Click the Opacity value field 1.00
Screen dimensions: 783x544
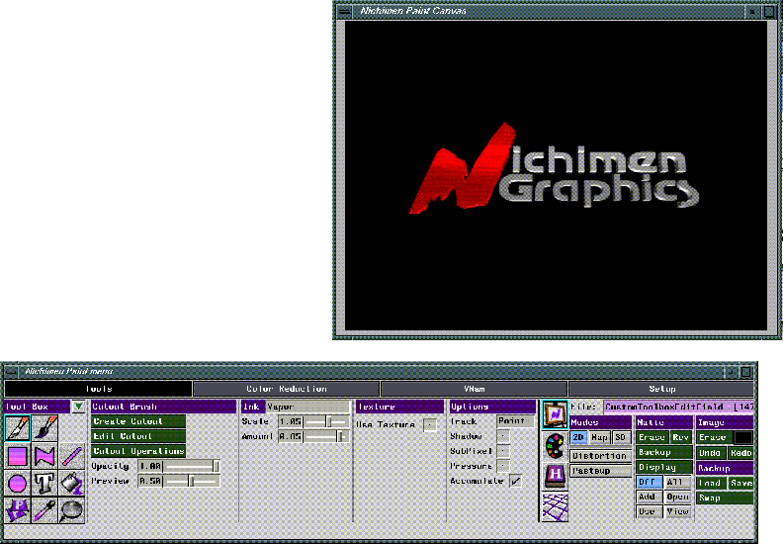pos(150,466)
